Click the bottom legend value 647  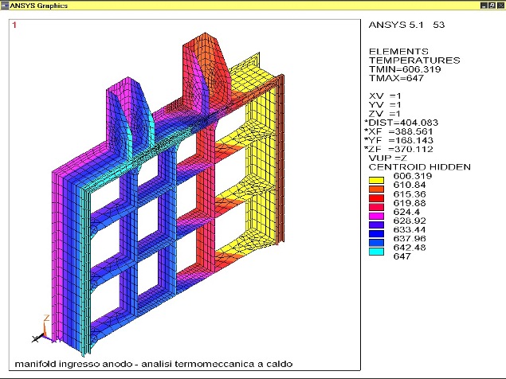[x=402, y=256]
